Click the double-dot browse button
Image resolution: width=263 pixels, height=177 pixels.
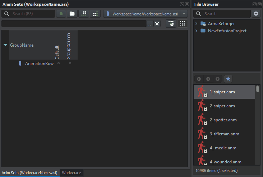click(x=149, y=24)
